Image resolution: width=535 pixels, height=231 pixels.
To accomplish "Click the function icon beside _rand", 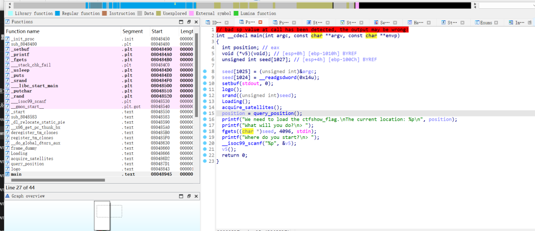I will click(x=7, y=96).
